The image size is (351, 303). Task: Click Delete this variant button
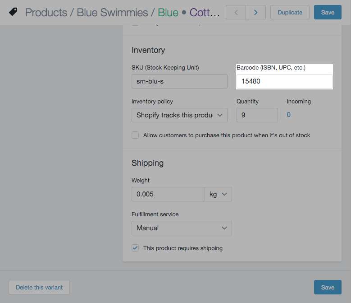click(x=39, y=287)
